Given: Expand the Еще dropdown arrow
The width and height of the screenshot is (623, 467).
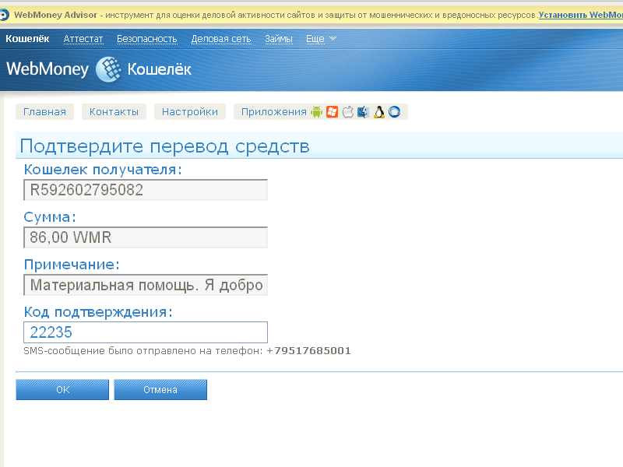Looking at the screenshot, I should 333,38.
